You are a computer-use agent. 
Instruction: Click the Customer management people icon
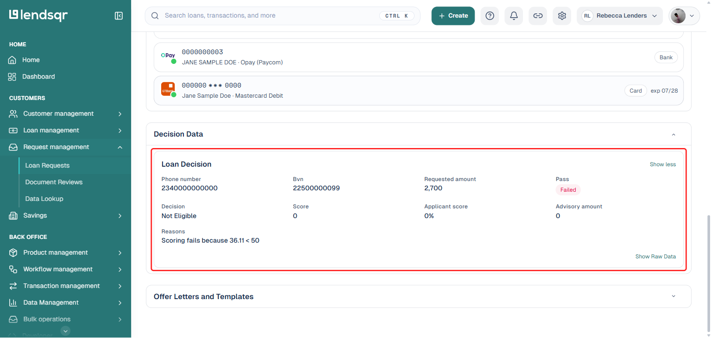(13, 113)
